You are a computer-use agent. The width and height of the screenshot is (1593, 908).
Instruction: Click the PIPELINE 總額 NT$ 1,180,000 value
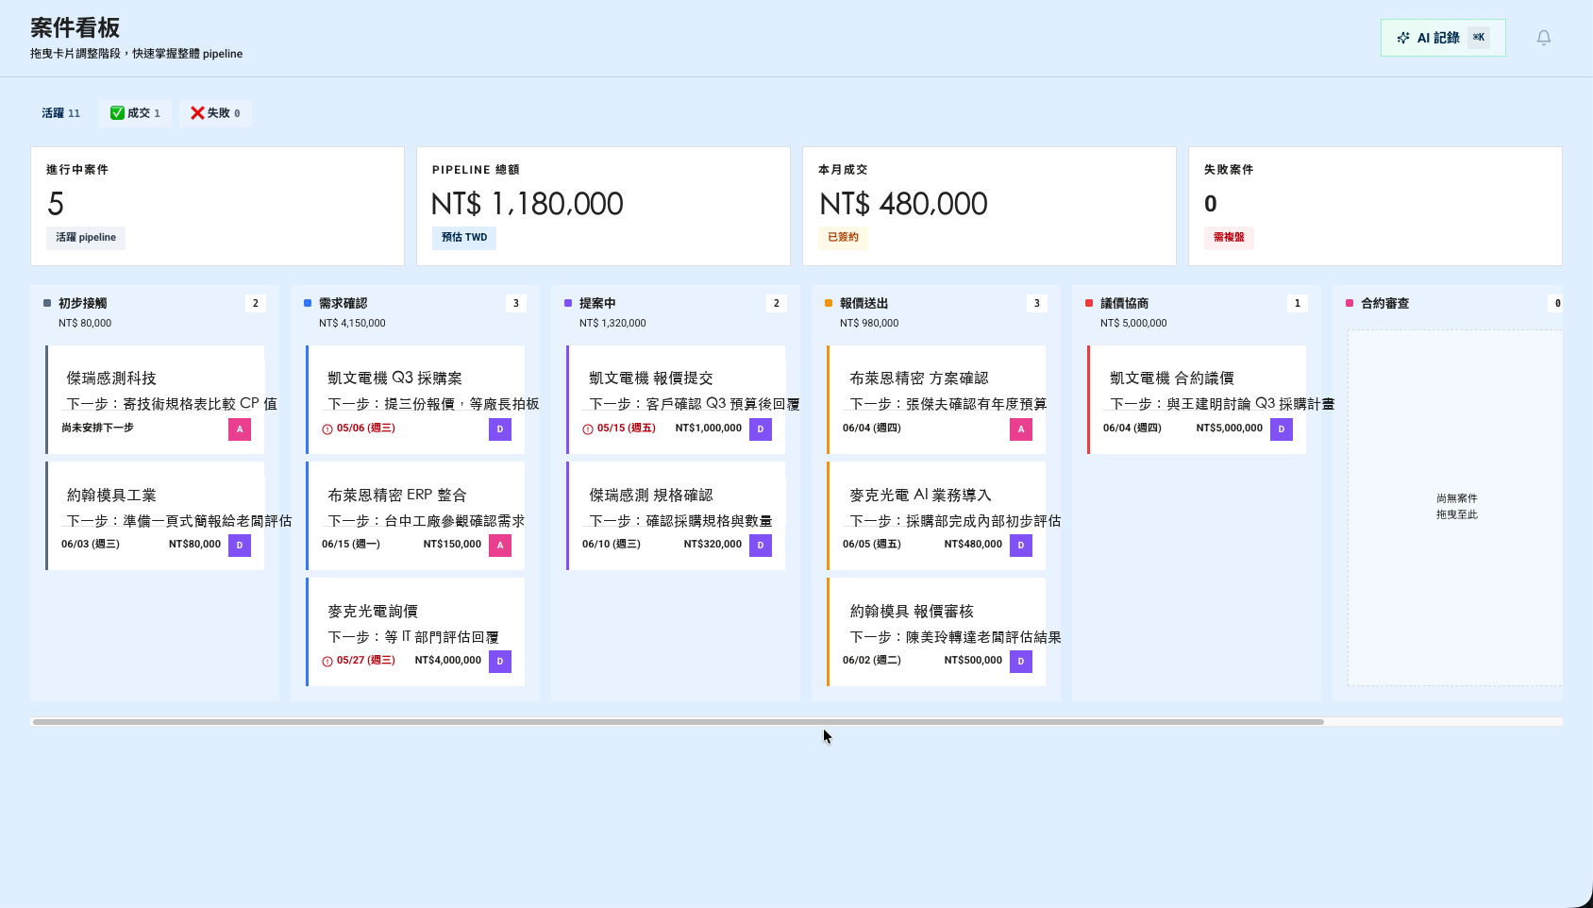point(528,204)
